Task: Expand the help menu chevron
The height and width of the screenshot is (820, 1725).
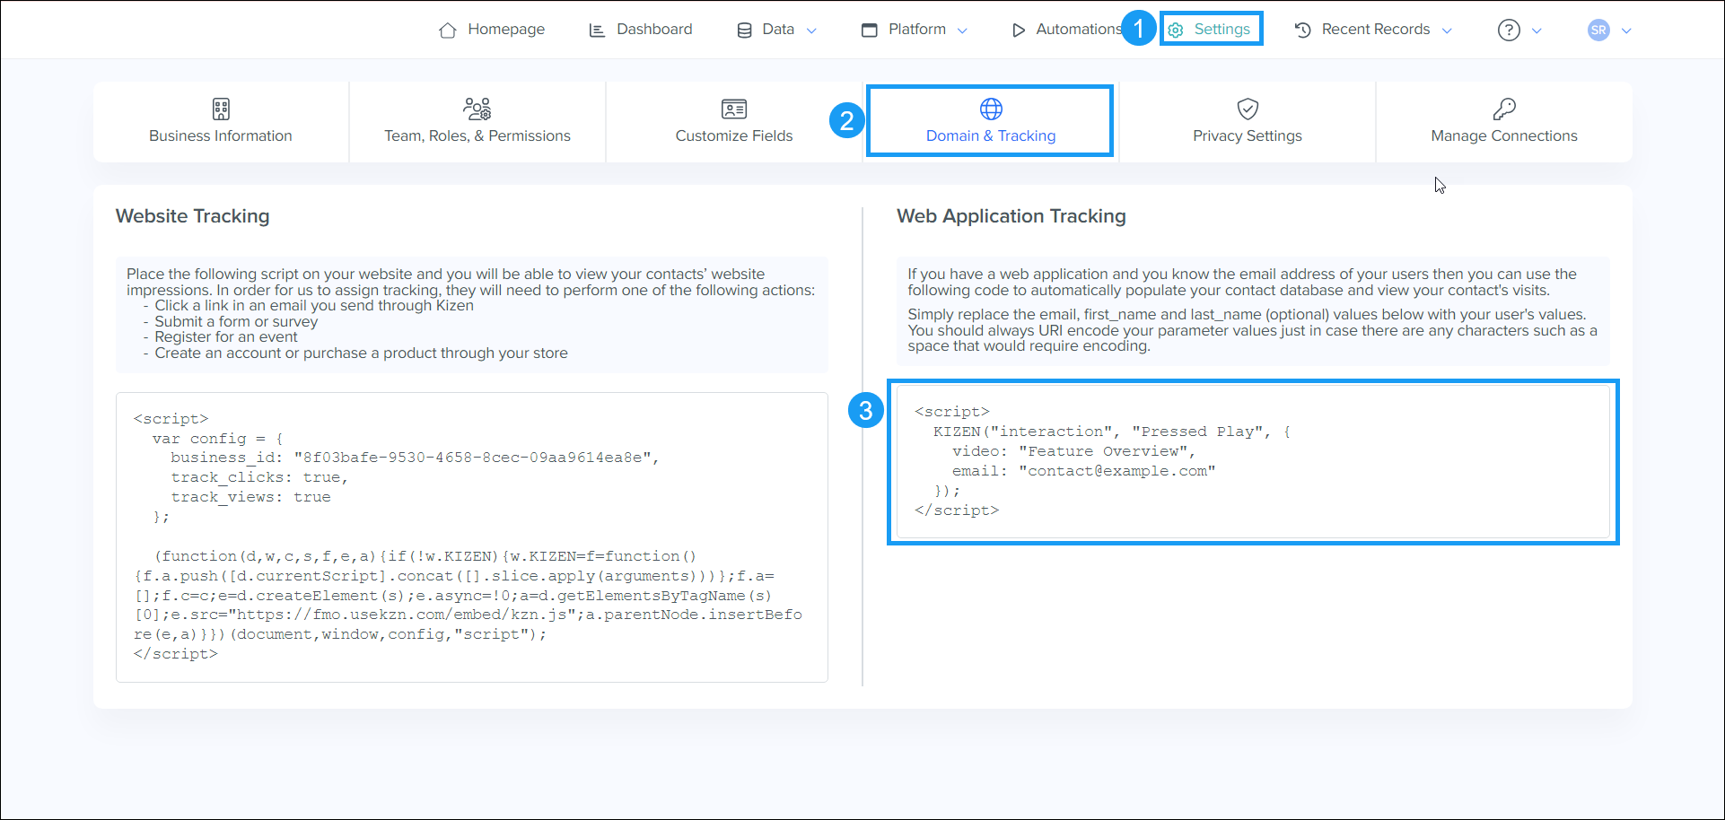Action: coord(1537,31)
